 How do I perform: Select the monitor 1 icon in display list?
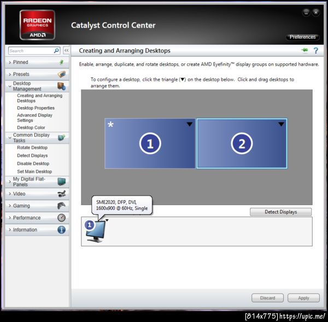point(95,231)
